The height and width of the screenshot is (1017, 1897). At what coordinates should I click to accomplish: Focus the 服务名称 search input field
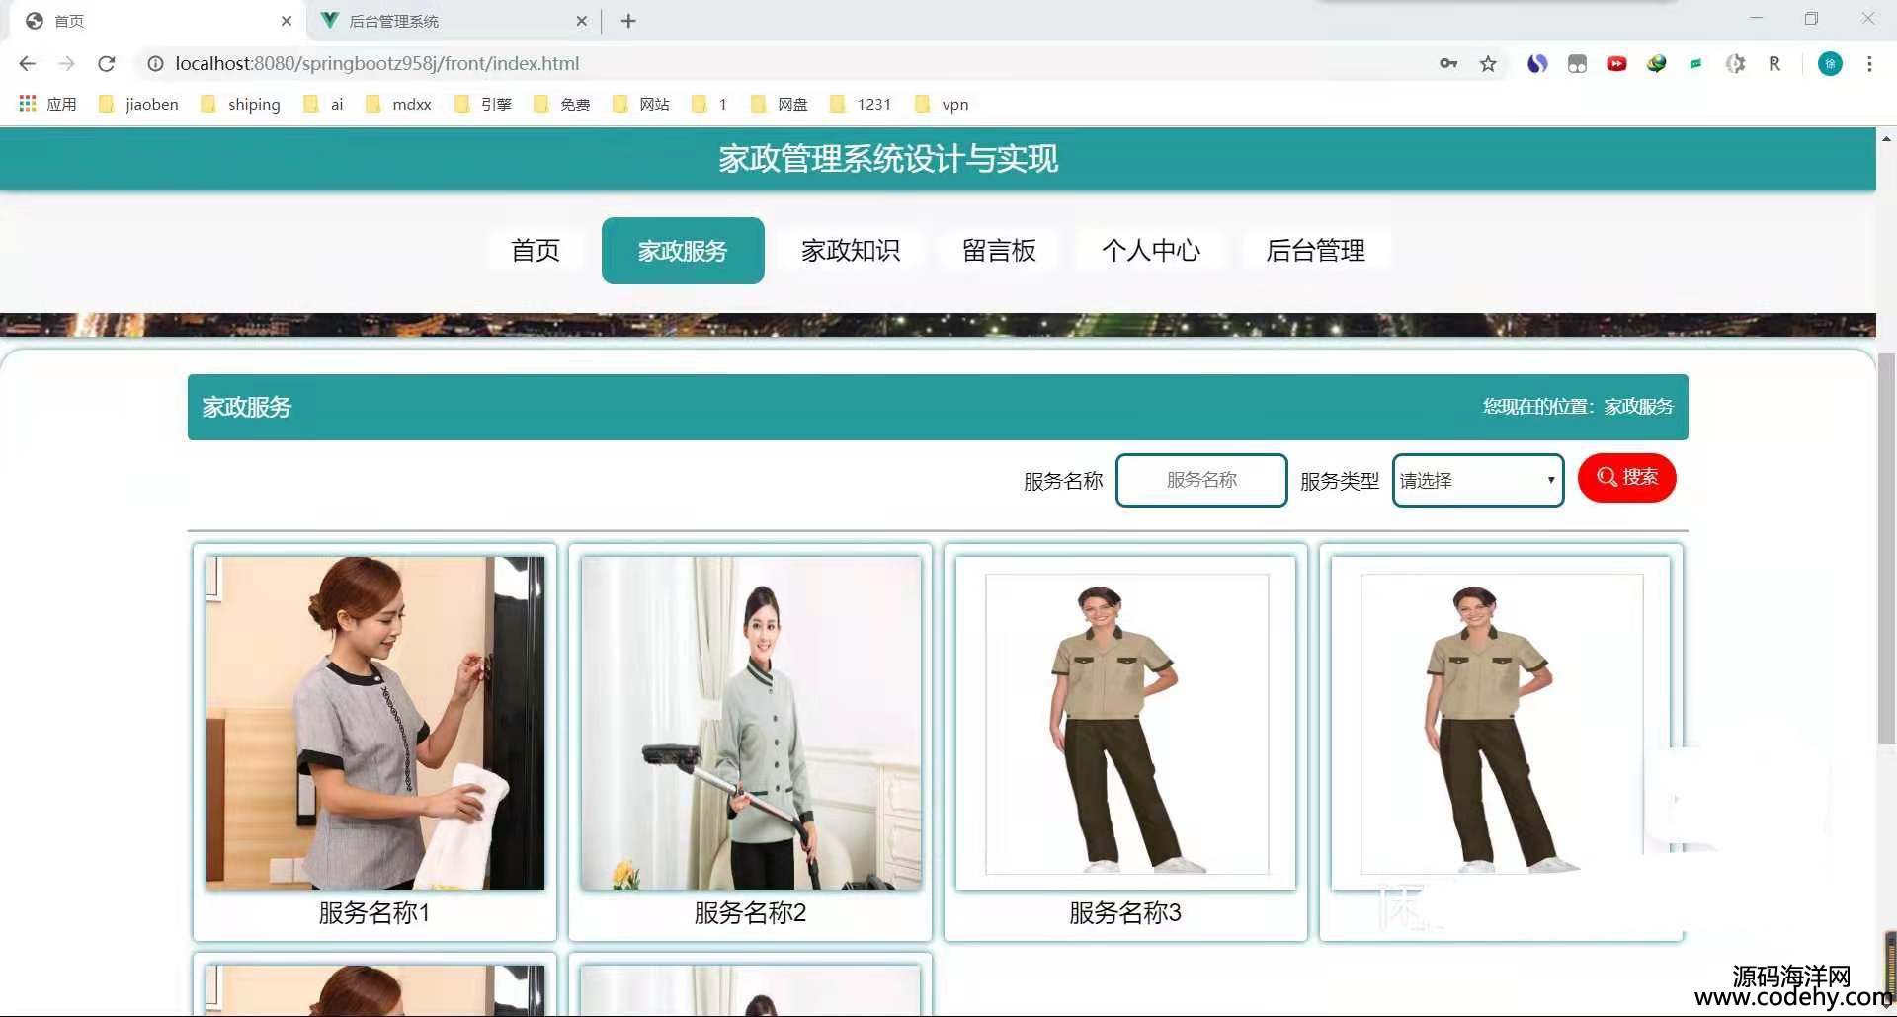point(1201,480)
